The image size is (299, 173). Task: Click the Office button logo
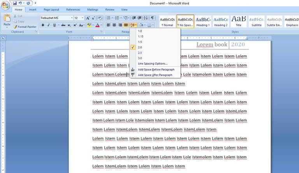pos(5,5)
